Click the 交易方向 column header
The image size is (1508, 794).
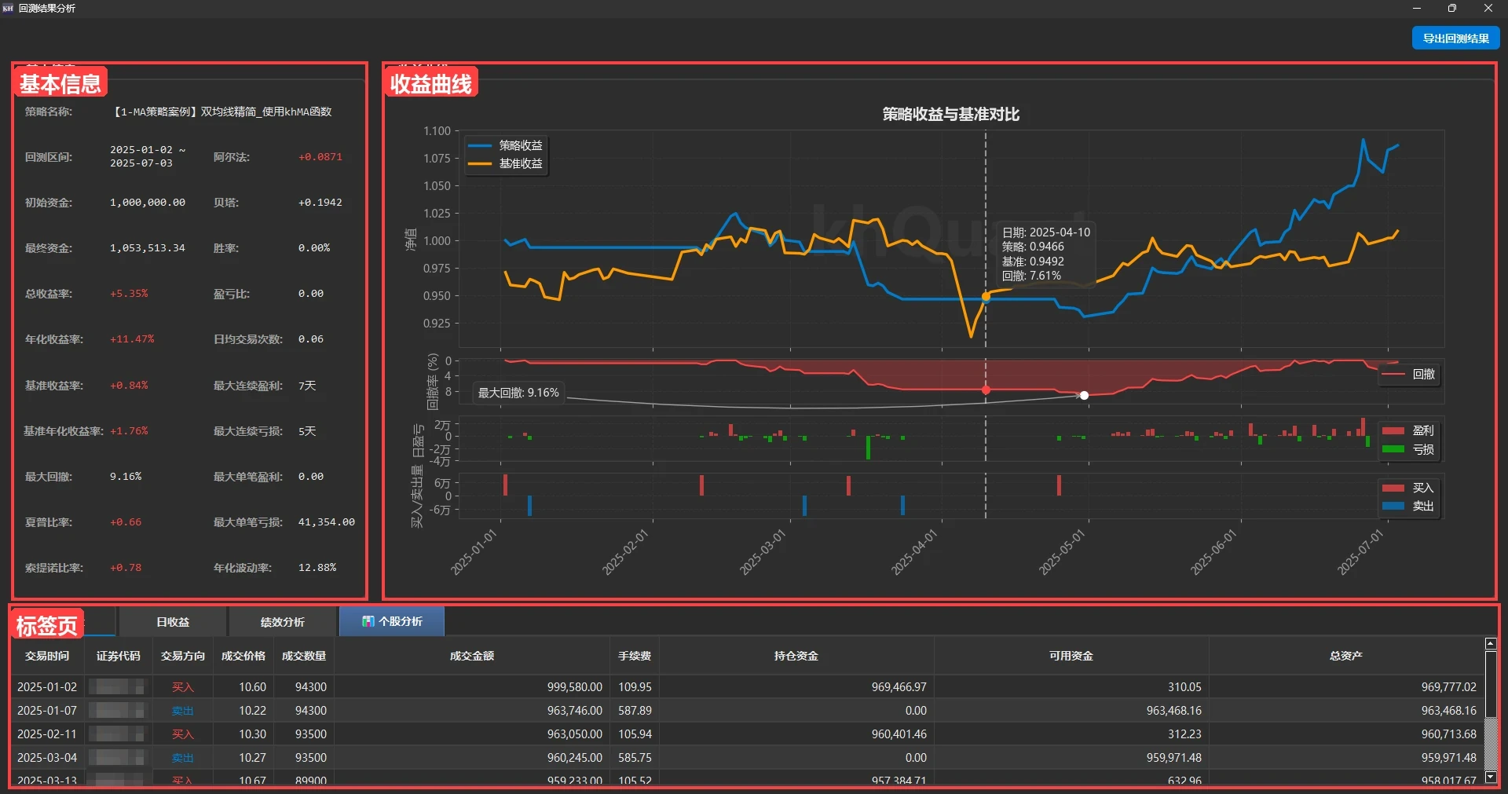[x=183, y=656]
